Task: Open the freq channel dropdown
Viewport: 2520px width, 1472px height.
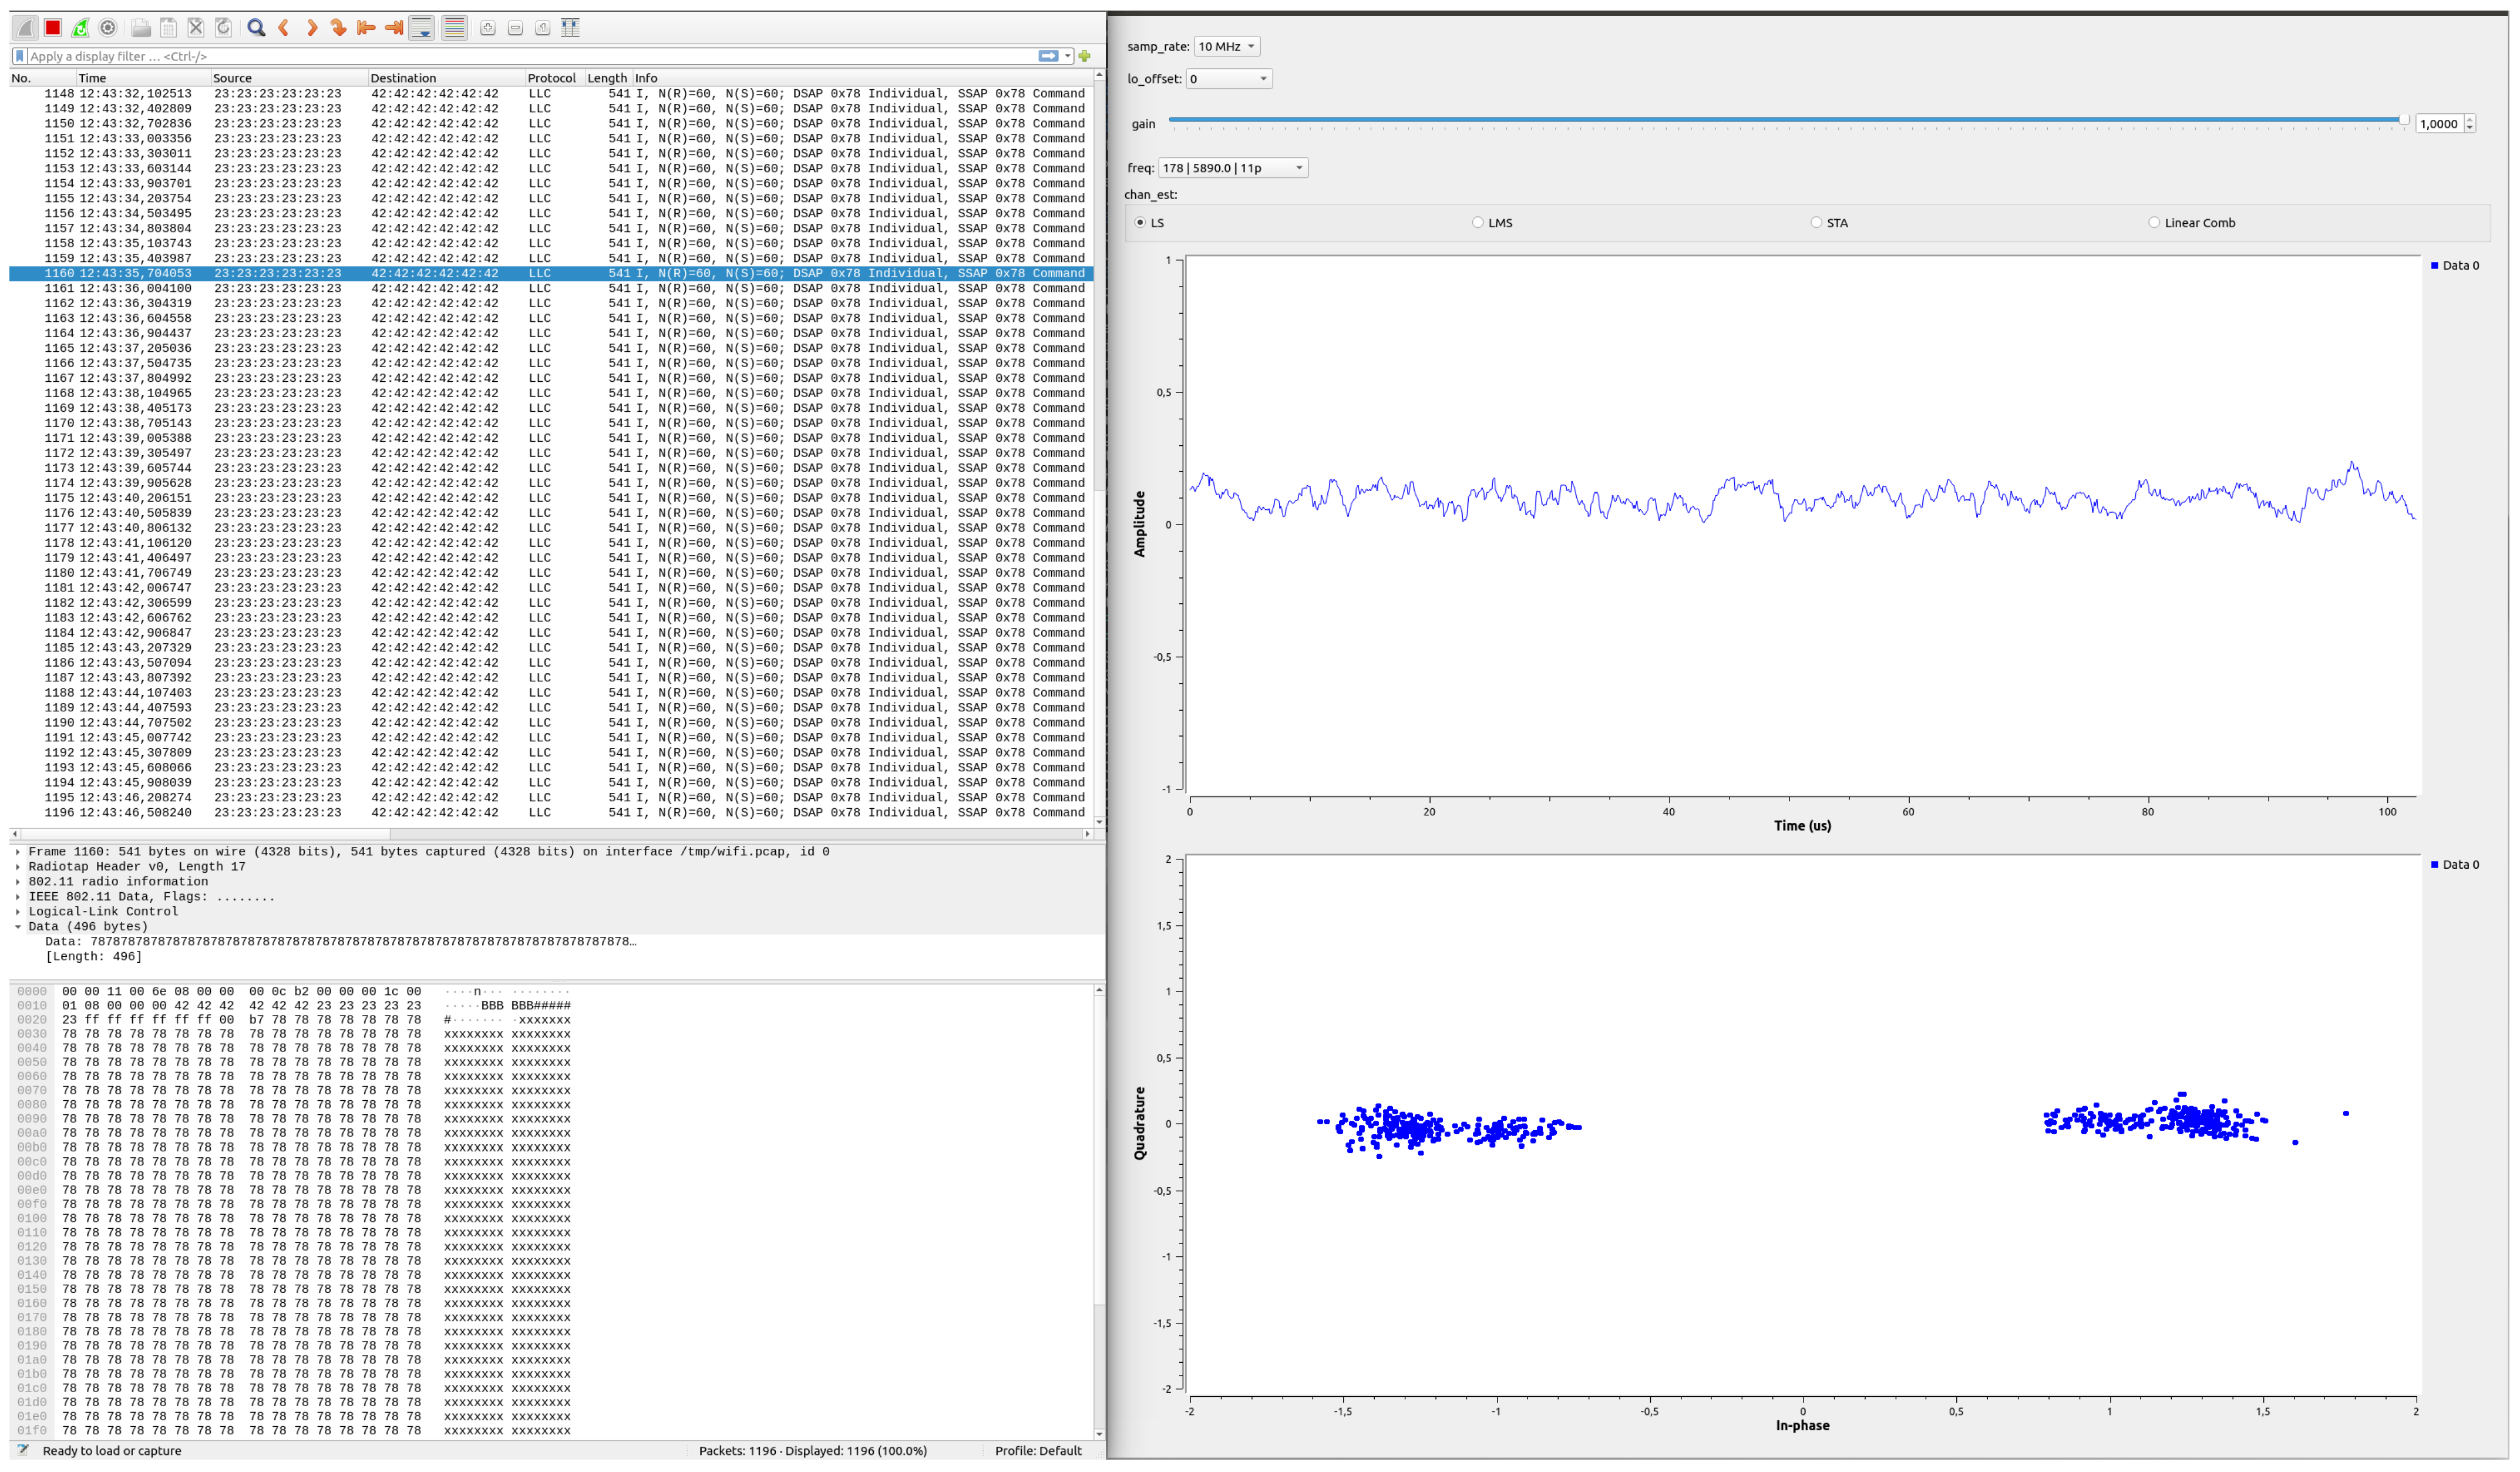Action: click(x=1232, y=168)
